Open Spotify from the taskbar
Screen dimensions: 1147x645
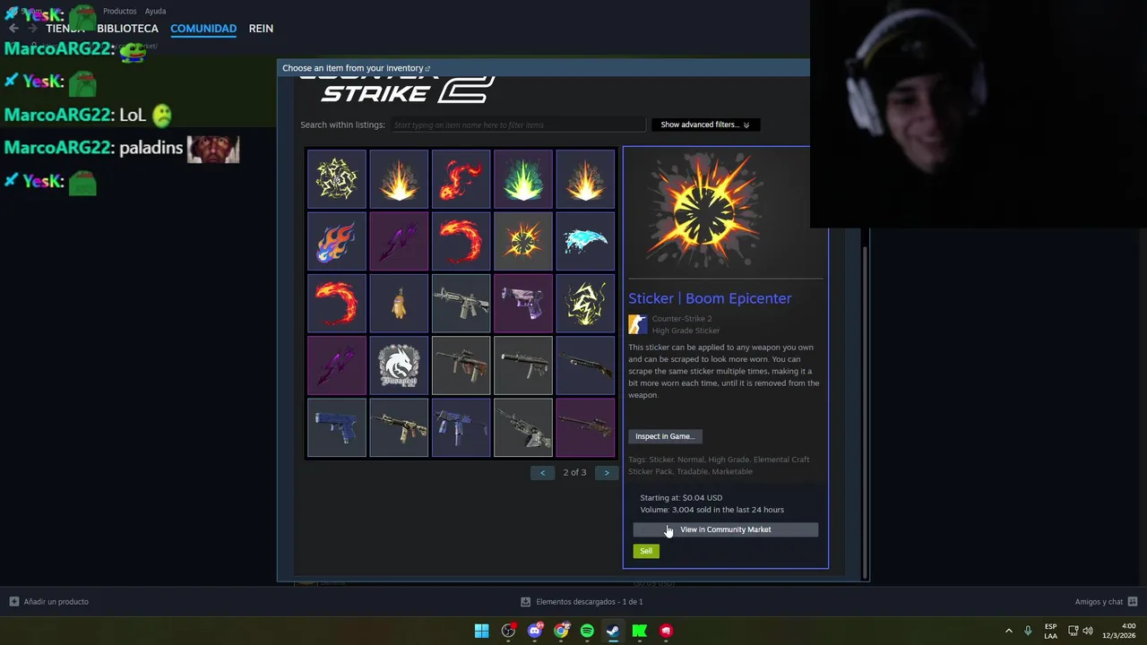coord(587,631)
